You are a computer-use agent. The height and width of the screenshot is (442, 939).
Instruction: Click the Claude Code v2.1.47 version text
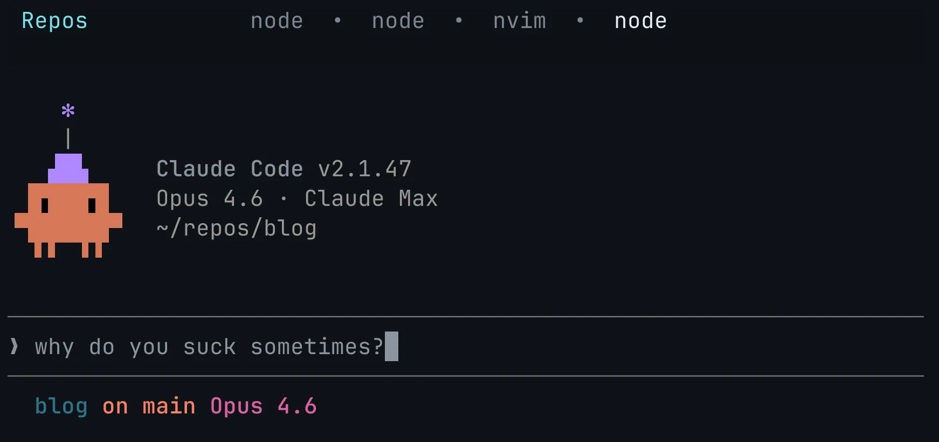tap(284, 168)
